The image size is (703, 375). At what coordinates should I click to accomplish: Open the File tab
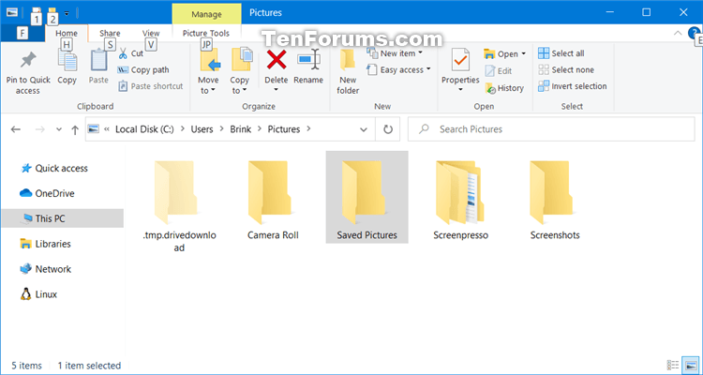(x=22, y=33)
